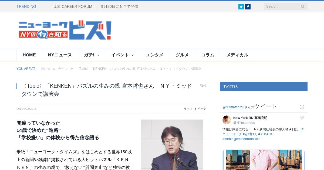Click the article photo of the speaker

point(172,145)
